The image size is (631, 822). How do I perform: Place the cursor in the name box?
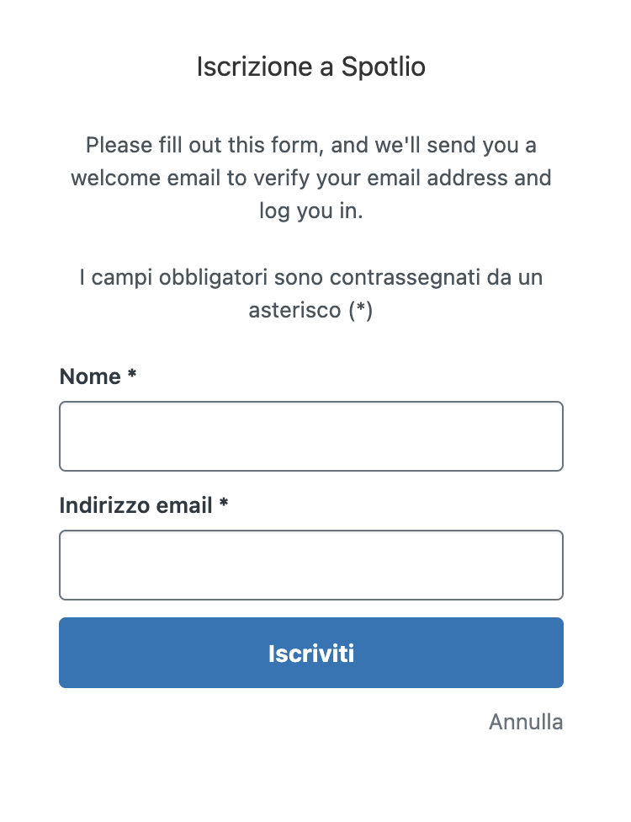tap(311, 436)
